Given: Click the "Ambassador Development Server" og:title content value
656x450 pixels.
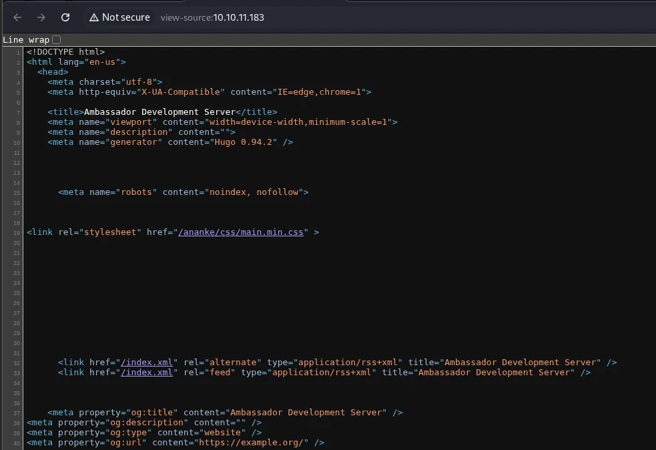Looking at the screenshot, I should click(x=306, y=413).
